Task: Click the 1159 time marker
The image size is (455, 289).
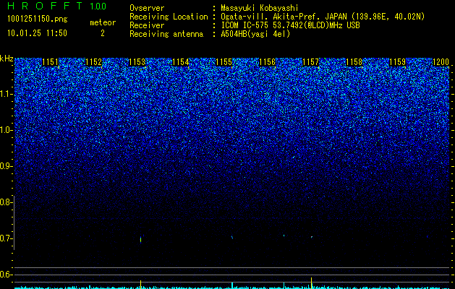Action: 398,62
